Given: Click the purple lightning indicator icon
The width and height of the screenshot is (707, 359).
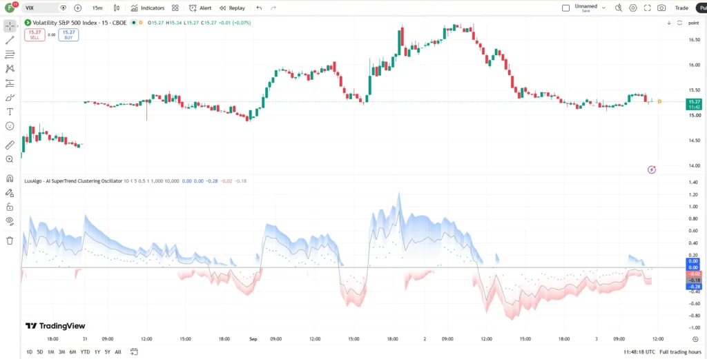Looking at the screenshot, I should [652, 170].
